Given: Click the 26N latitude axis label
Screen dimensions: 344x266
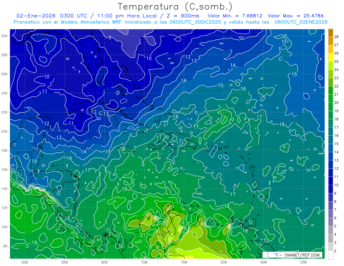Looking at the screenshot, I should 5,74.
